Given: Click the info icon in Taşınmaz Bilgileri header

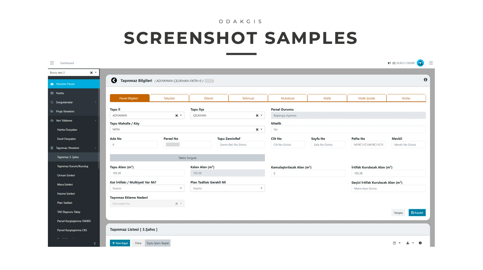Looking at the screenshot, I should tap(425, 80).
